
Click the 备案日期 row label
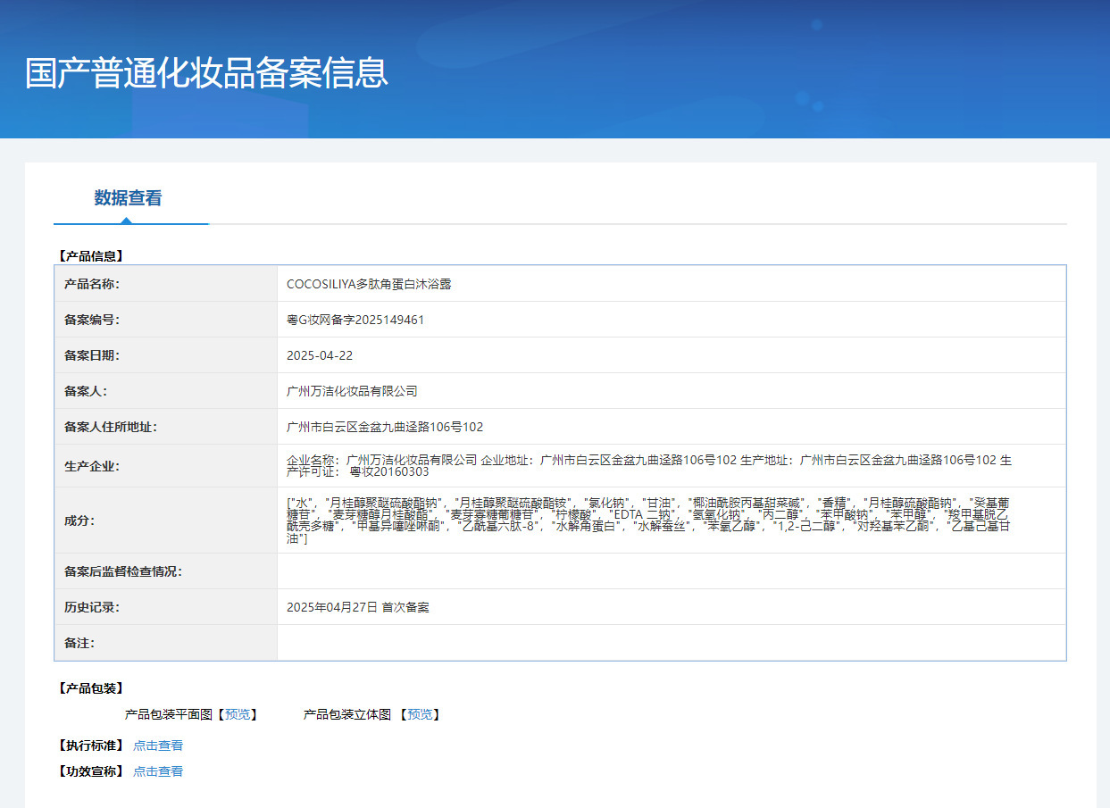(x=92, y=355)
